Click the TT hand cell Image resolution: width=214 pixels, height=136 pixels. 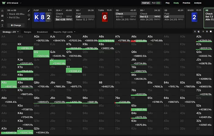click(x=74, y=69)
